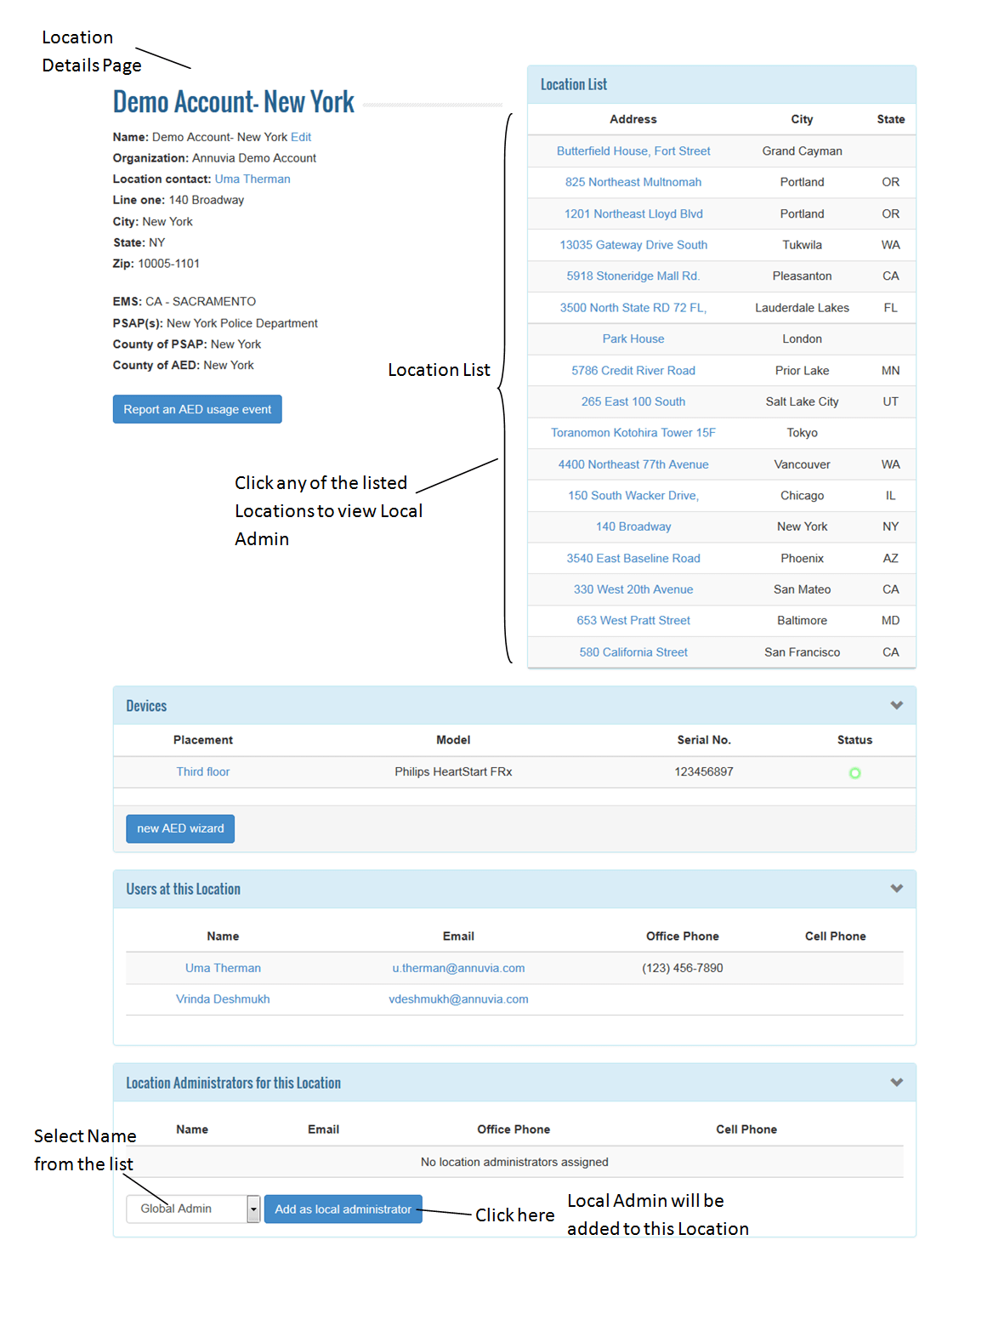The image size is (993, 1337).
Task: Open 5918 Stoneridge Mall Rd. location
Action: point(633,276)
